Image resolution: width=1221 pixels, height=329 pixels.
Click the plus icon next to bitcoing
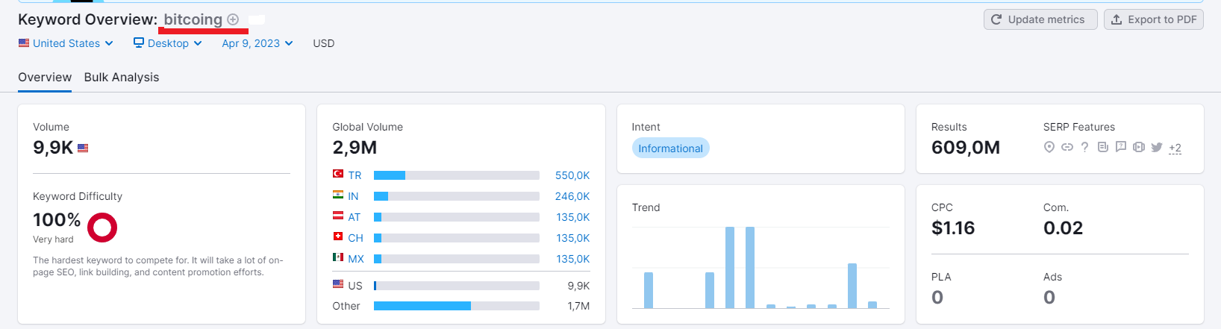click(233, 20)
